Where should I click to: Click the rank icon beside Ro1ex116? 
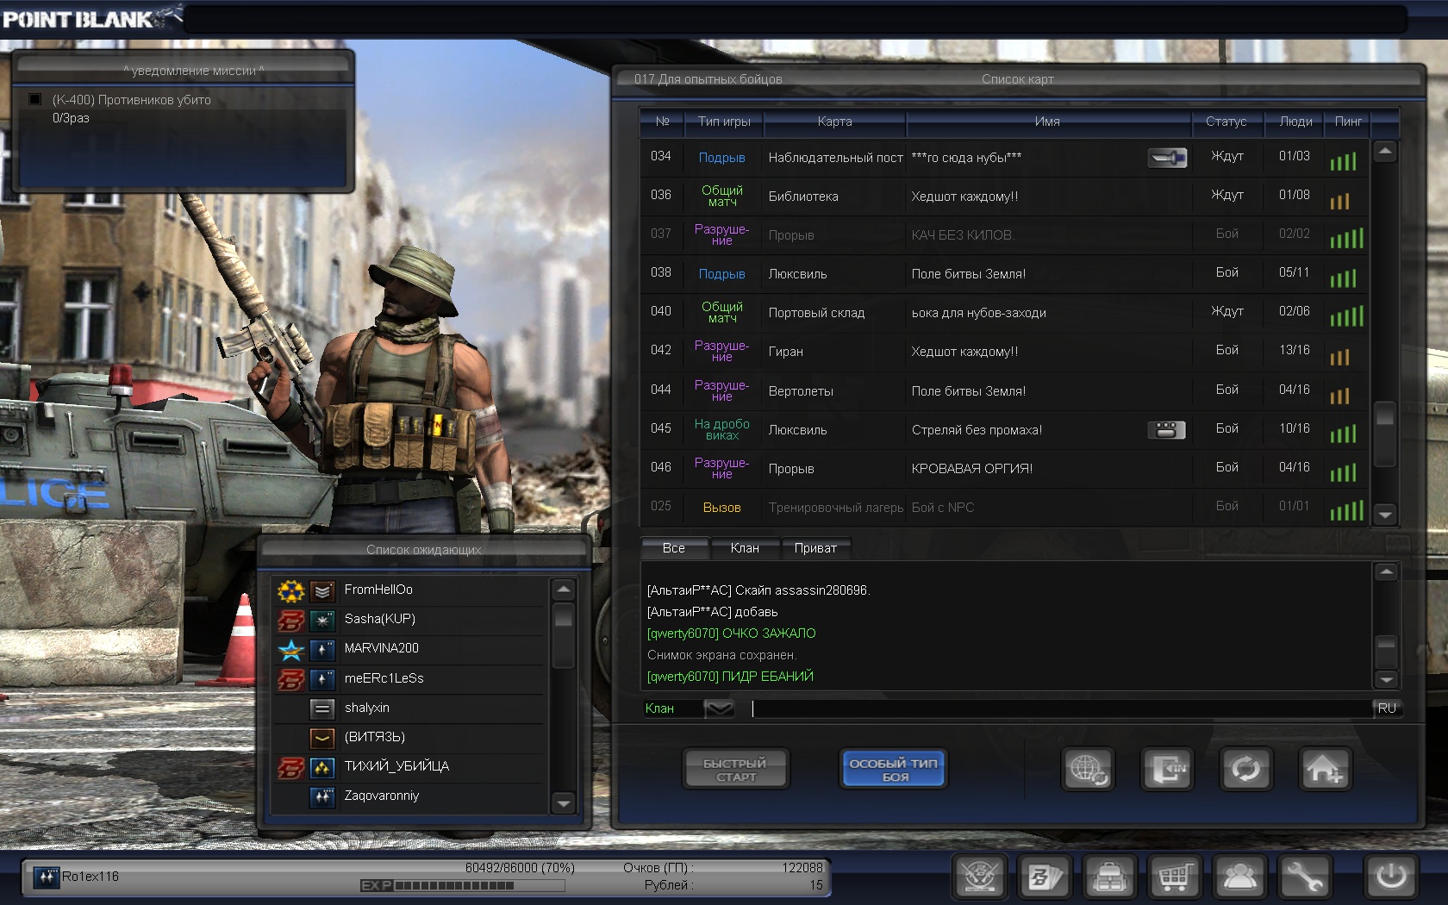46,877
